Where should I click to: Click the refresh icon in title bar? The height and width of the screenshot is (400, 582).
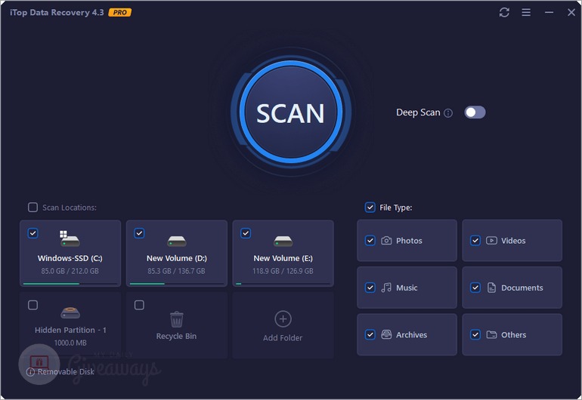504,12
